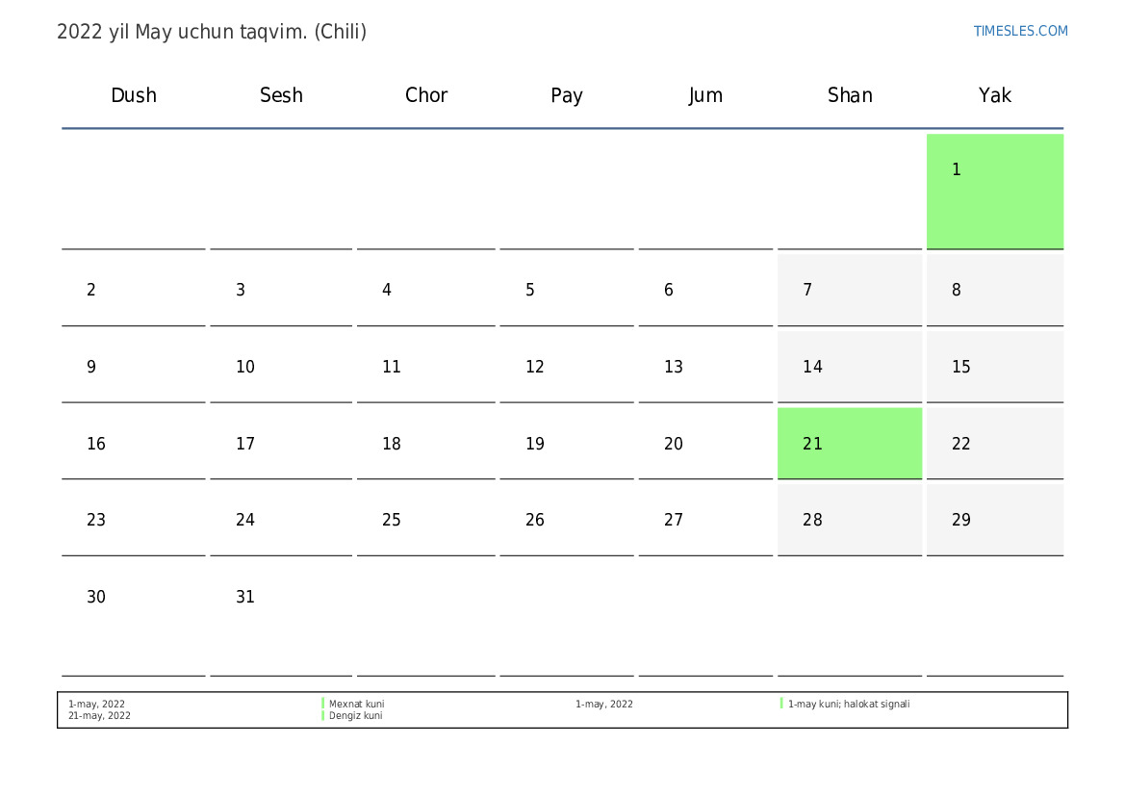Select the green May 1 holiday cell
The width and height of the screenshot is (1125, 796).
pyautogui.click(x=994, y=191)
